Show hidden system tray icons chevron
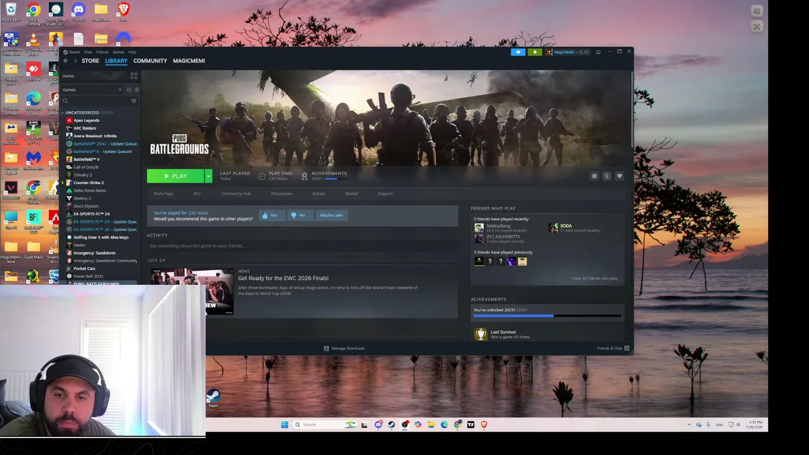The width and height of the screenshot is (809, 455). click(x=689, y=425)
